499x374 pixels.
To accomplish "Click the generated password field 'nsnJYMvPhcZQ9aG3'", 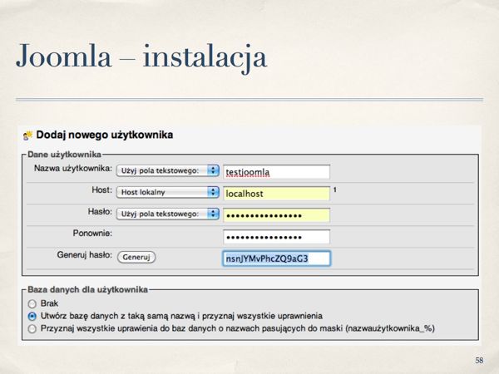I will pyautogui.click(x=277, y=258).
